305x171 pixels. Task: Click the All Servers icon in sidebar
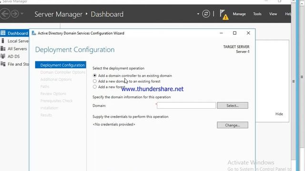click(3, 48)
